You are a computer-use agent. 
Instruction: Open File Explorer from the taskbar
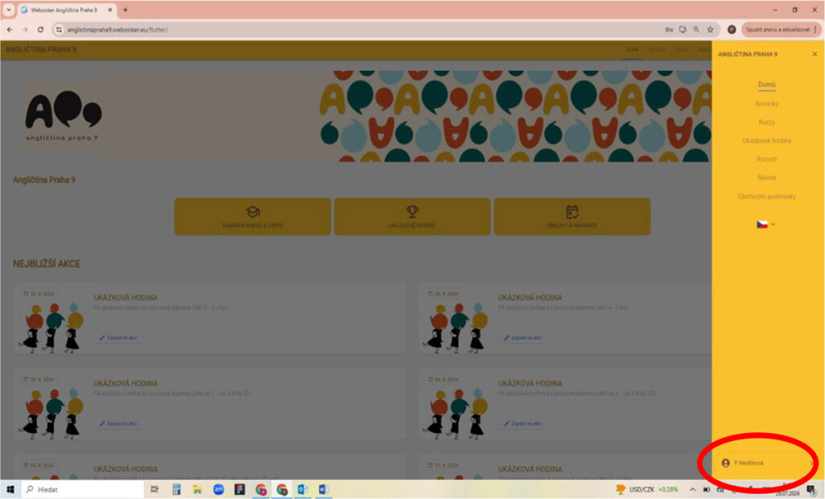tap(197, 489)
